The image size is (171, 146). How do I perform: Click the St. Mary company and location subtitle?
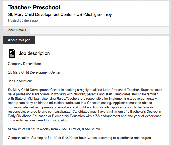coord(60,15)
